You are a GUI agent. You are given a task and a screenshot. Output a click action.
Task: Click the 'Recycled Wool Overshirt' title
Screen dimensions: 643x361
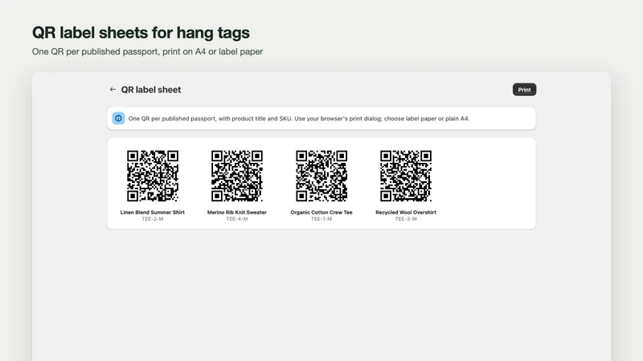[406, 212]
